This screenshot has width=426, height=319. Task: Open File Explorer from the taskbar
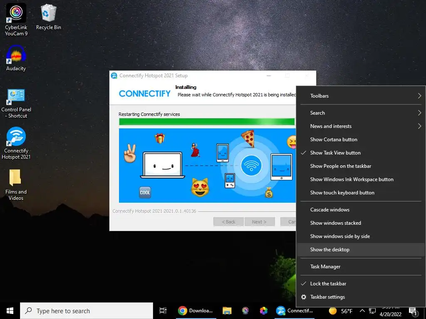click(x=227, y=311)
